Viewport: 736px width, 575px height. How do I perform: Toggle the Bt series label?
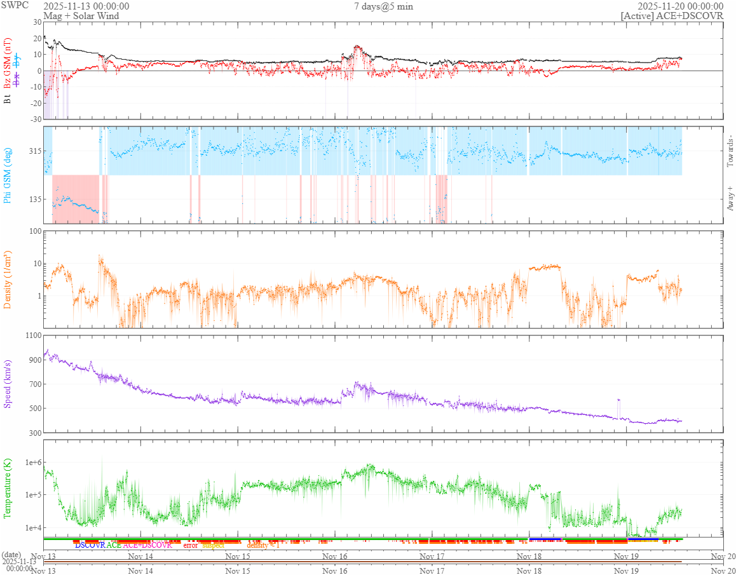point(8,99)
